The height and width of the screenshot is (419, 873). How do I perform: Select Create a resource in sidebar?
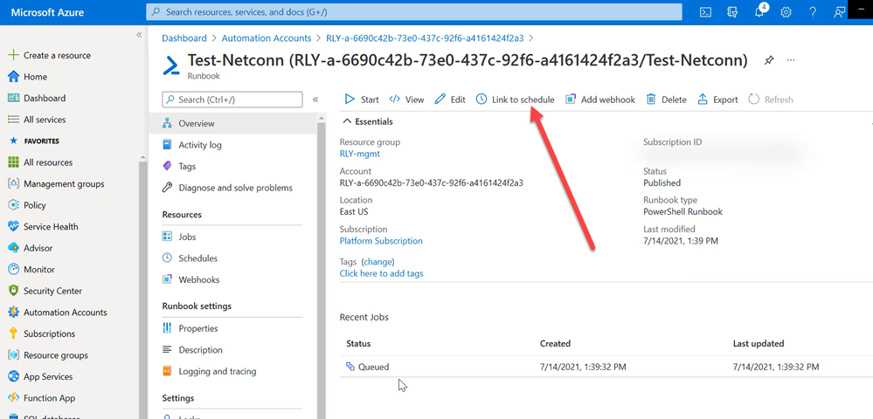tap(57, 55)
